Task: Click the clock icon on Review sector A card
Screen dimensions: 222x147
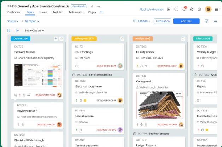Action: (23, 125)
